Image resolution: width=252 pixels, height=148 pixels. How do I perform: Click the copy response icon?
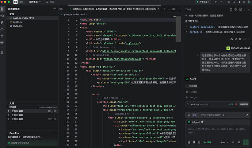click(x=240, y=39)
